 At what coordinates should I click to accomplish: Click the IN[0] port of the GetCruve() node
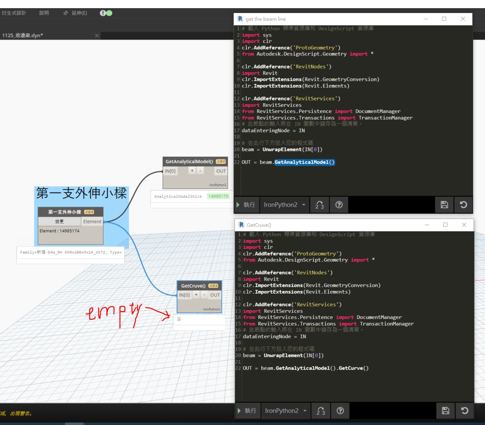pyautogui.click(x=184, y=295)
